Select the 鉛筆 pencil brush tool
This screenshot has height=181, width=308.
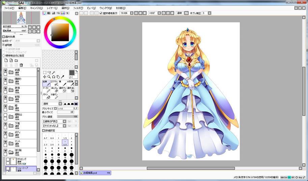(46, 83)
